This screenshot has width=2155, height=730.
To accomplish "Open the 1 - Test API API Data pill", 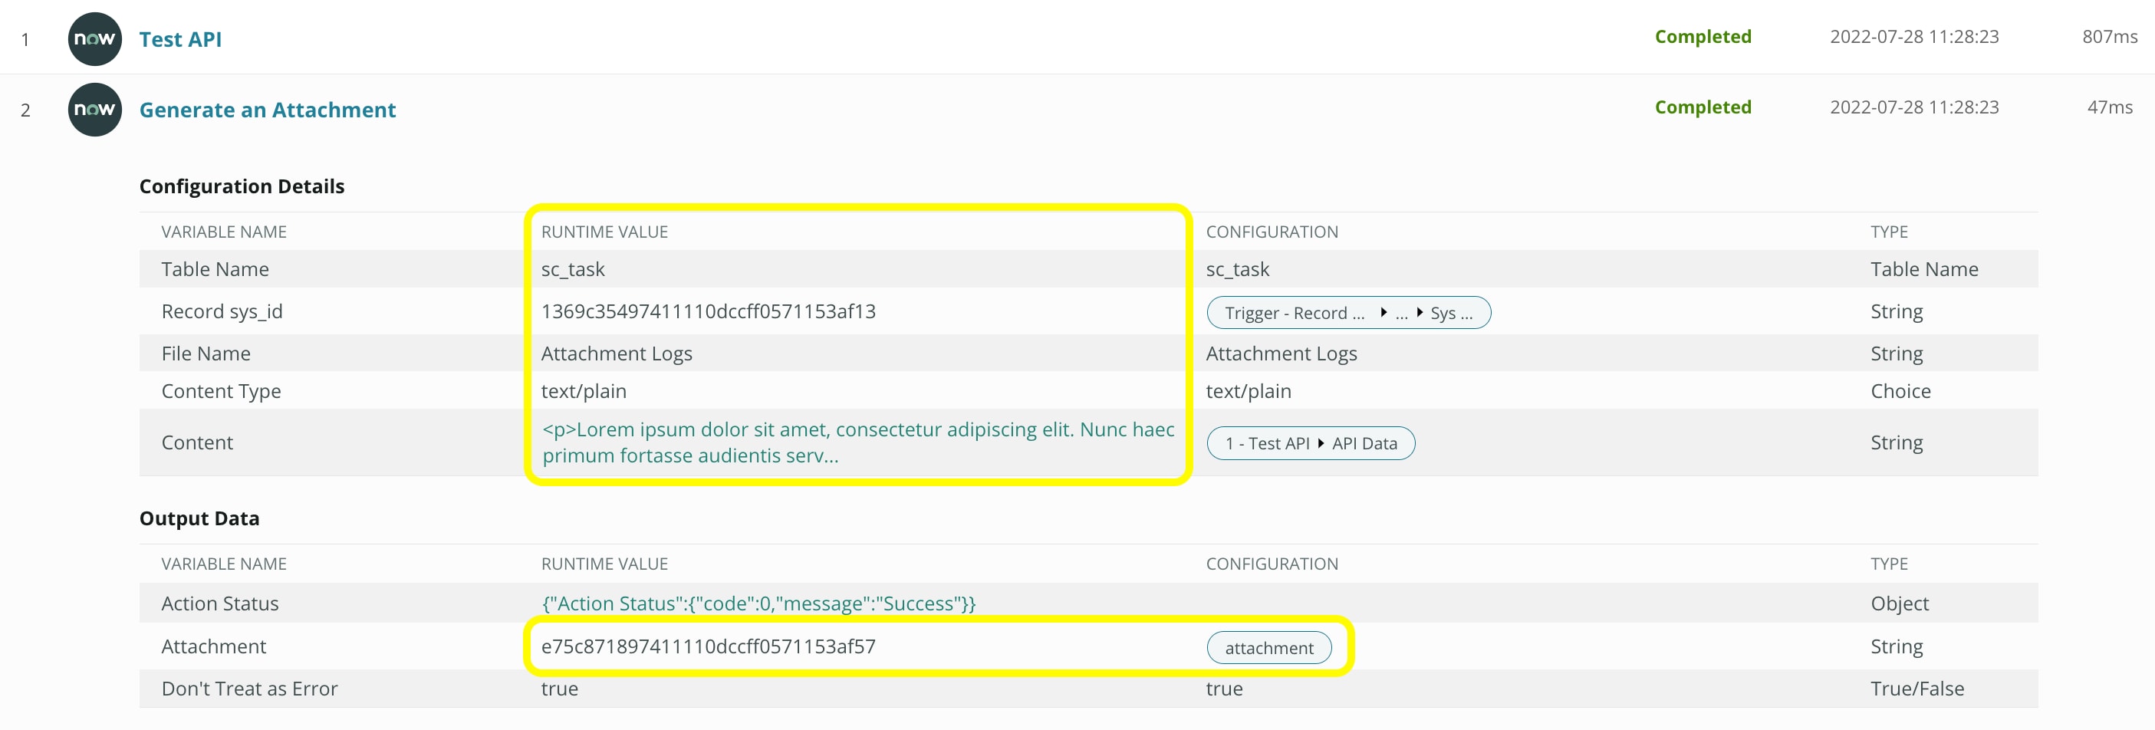I will [1310, 443].
